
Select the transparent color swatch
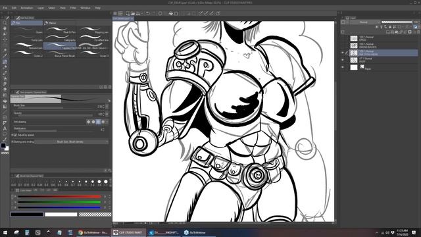pos(95,215)
